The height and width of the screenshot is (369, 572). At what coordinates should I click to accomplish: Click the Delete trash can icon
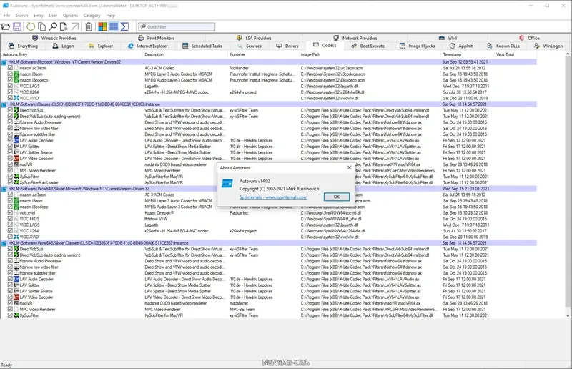89,26
